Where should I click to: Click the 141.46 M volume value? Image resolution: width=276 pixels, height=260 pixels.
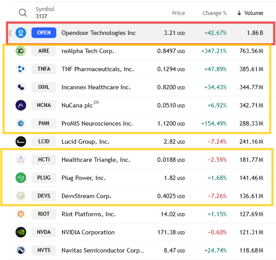pos(251,178)
